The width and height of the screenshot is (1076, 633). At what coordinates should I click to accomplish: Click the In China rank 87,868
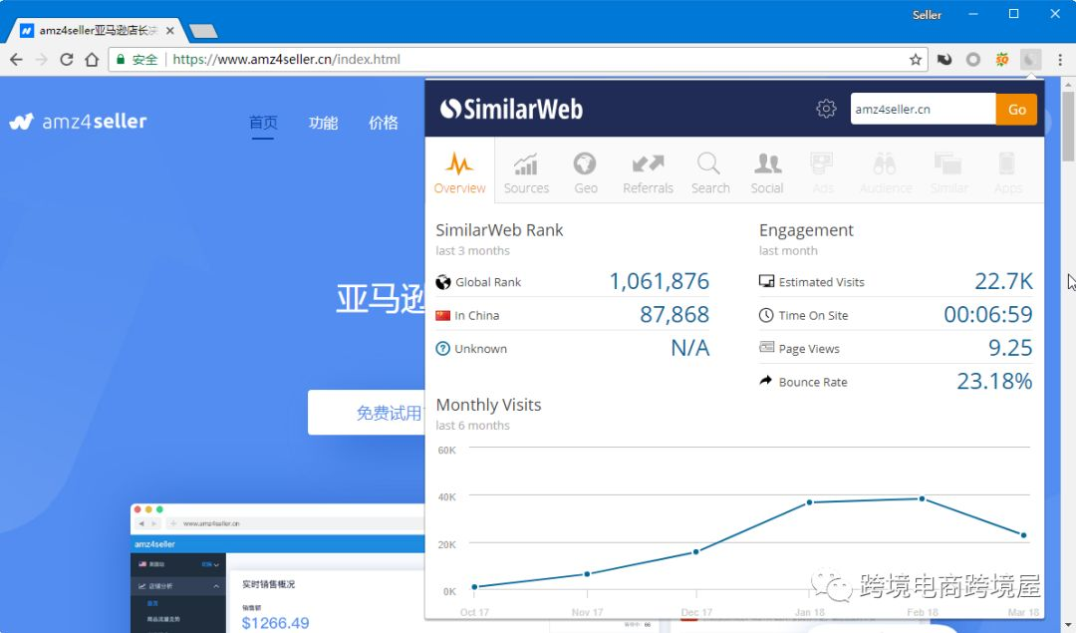point(673,314)
